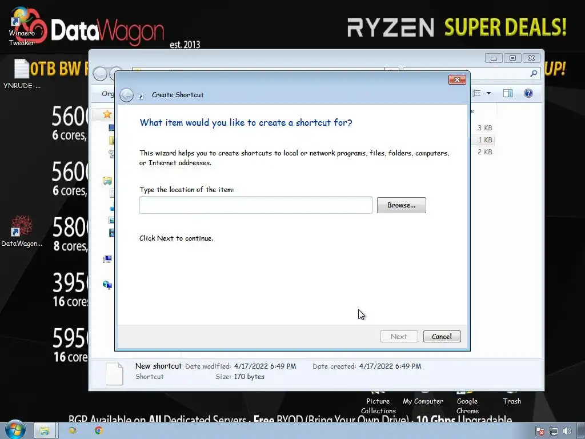Click date modified value 4/17/2022 6:49 PM
Viewport: 585px width, 439px height.
[x=265, y=366]
